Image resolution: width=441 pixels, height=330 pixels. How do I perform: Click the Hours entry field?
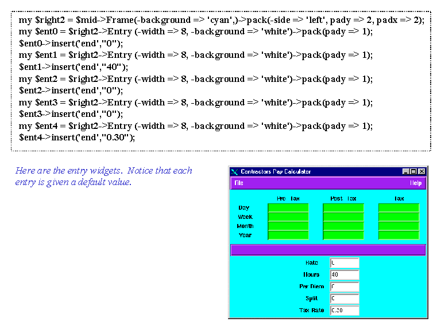345,275
